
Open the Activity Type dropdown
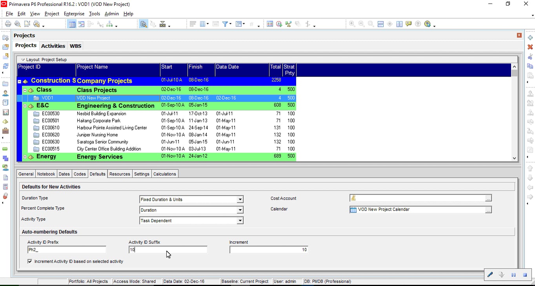point(240,221)
